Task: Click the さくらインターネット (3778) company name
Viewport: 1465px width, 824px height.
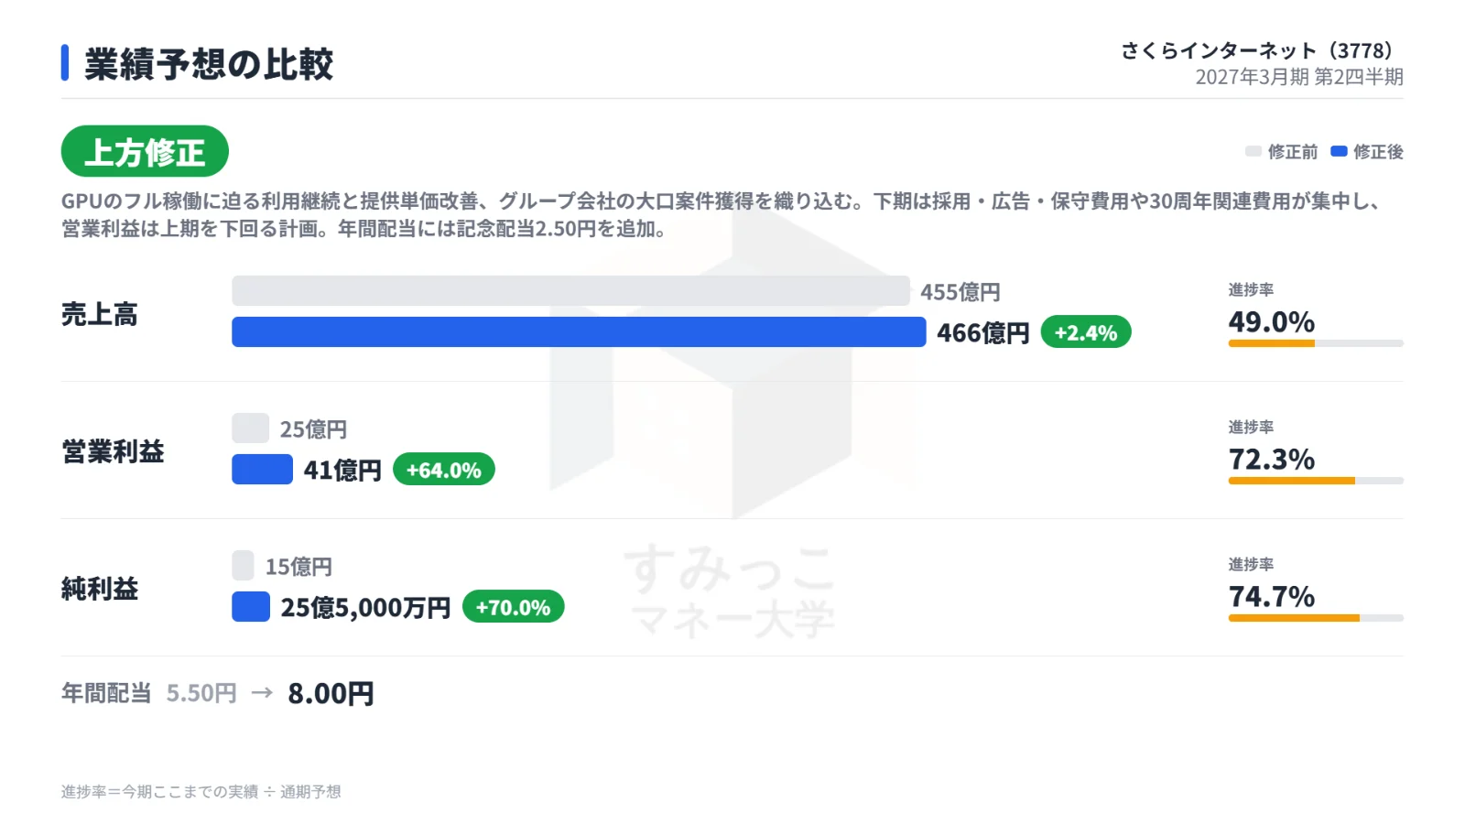Action: coord(1261,50)
